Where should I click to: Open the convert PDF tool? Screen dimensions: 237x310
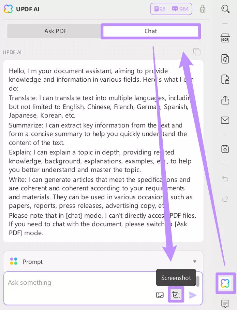[225, 59]
